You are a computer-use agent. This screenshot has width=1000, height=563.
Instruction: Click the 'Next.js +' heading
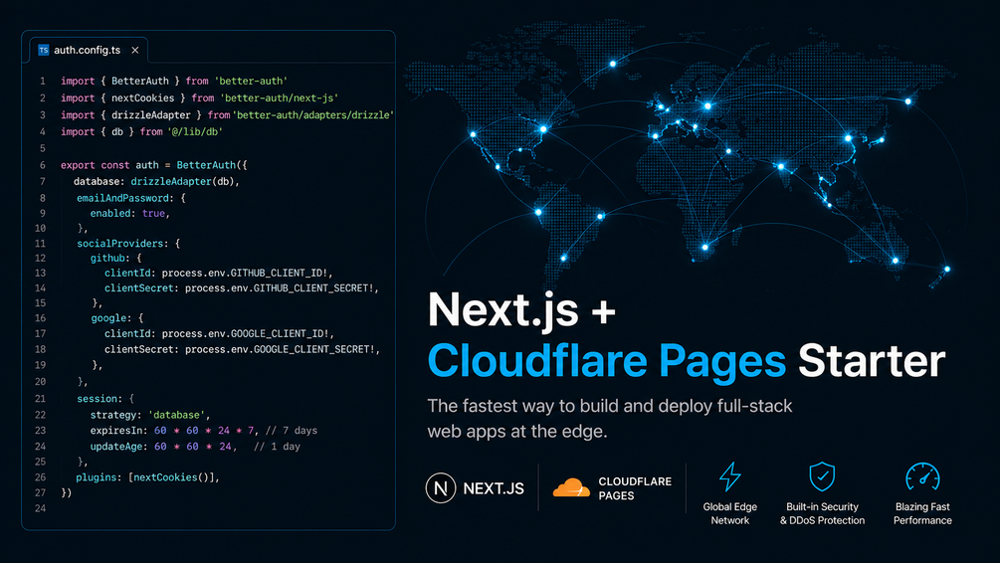point(521,310)
